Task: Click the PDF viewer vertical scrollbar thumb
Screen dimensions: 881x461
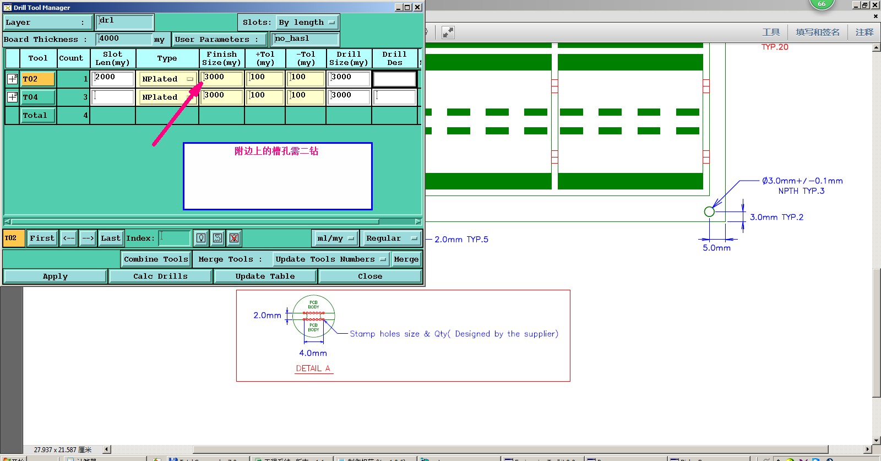Action: (x=877, y=332)
